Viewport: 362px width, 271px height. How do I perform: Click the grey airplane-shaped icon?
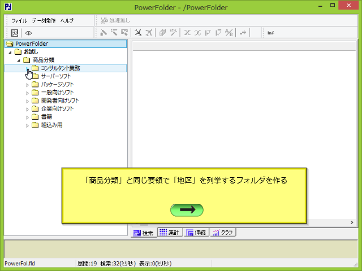pyautogui.click(x=149, y=33)
